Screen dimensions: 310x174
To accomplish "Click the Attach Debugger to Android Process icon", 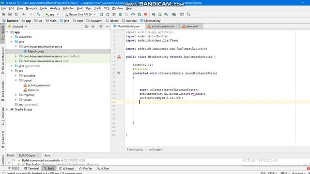I will coord(139,14).
